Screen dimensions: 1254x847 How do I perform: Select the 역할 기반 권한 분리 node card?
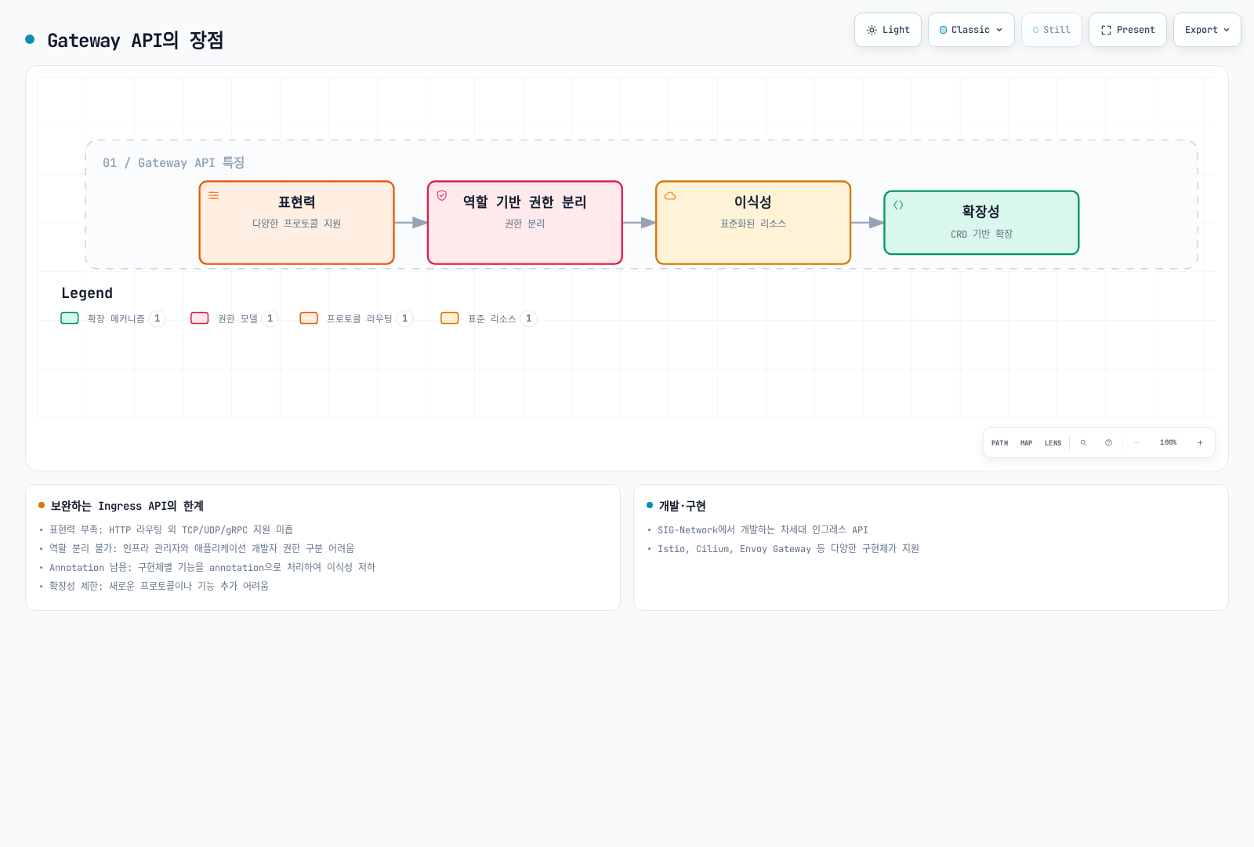pos(525,223)
